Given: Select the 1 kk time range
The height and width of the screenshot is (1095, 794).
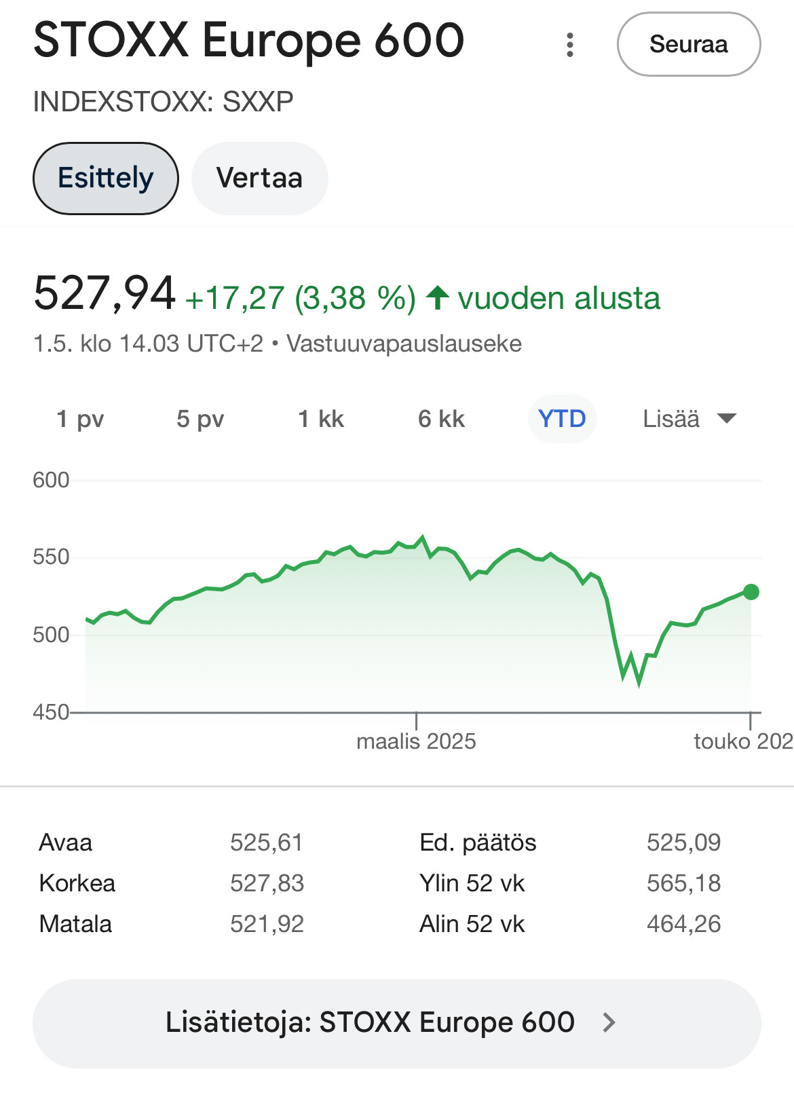Looking at the screenshot, I should pyautogui.click(x=321, y=419).
